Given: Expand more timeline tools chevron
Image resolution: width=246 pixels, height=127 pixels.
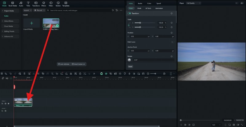Looking at the screenshot, I should click(x=94, y=74).
